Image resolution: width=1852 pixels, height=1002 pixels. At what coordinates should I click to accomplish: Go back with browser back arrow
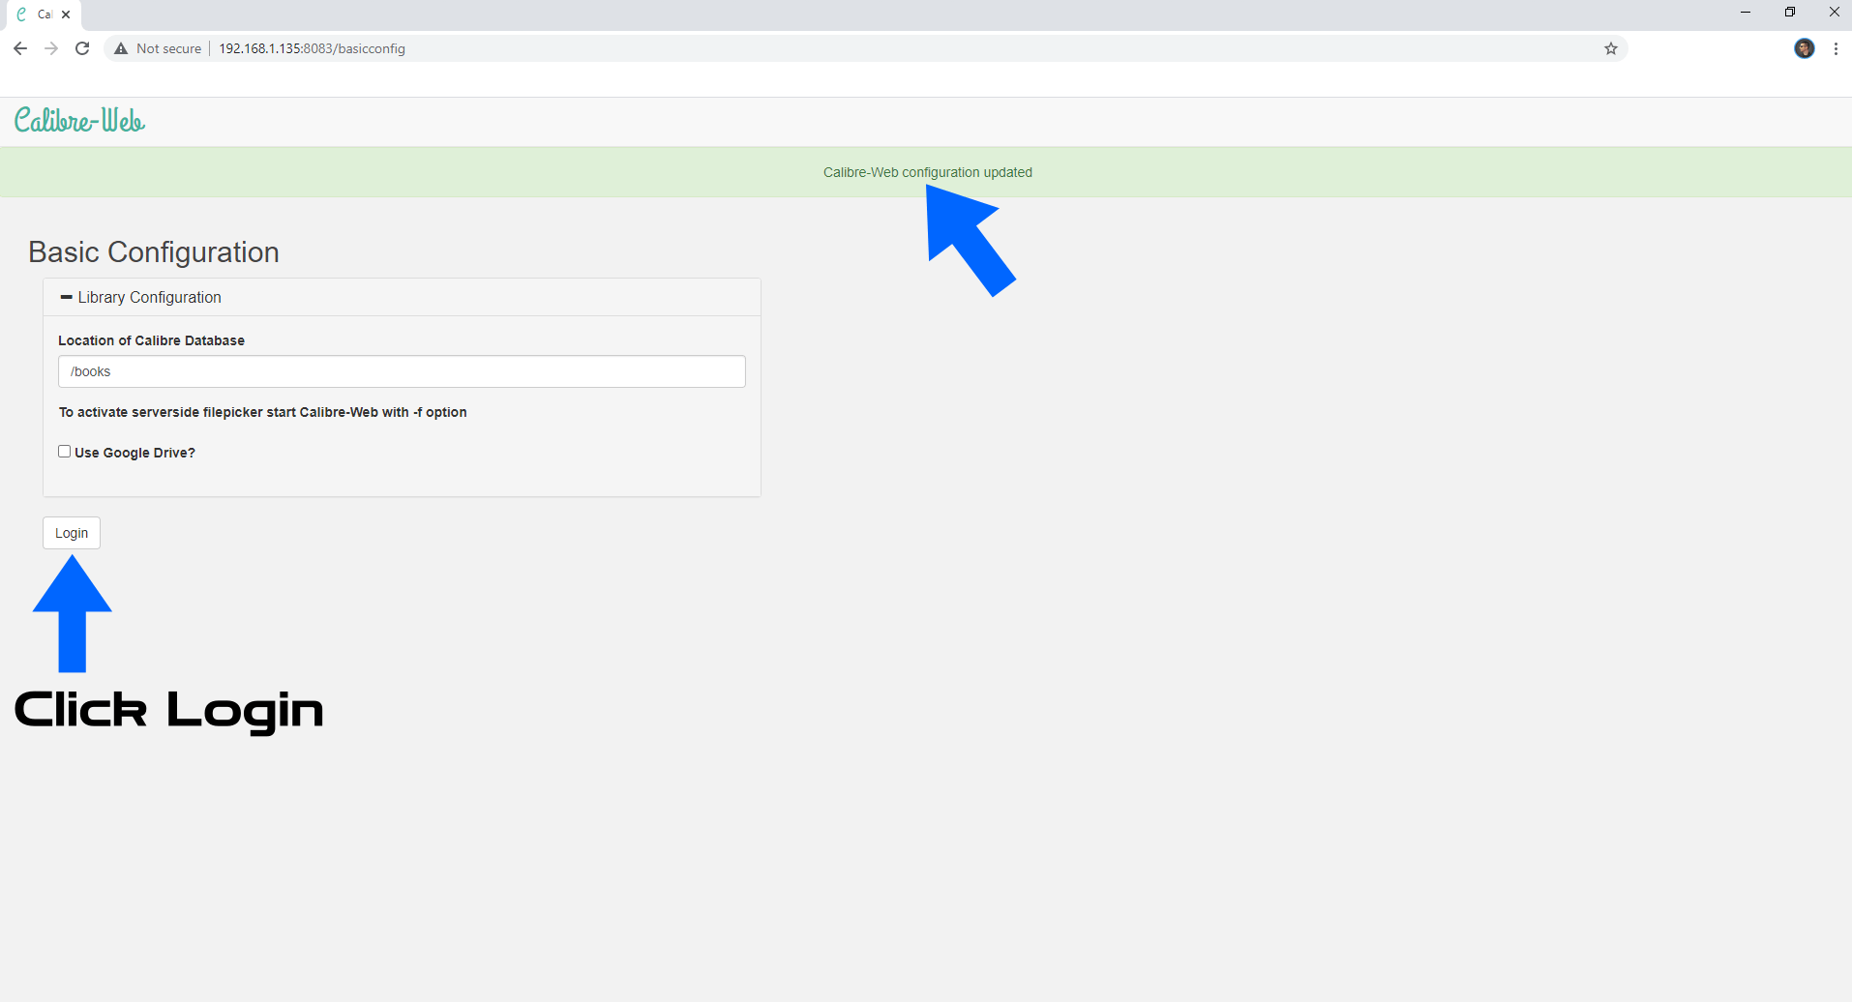click(x=20, y=48)
